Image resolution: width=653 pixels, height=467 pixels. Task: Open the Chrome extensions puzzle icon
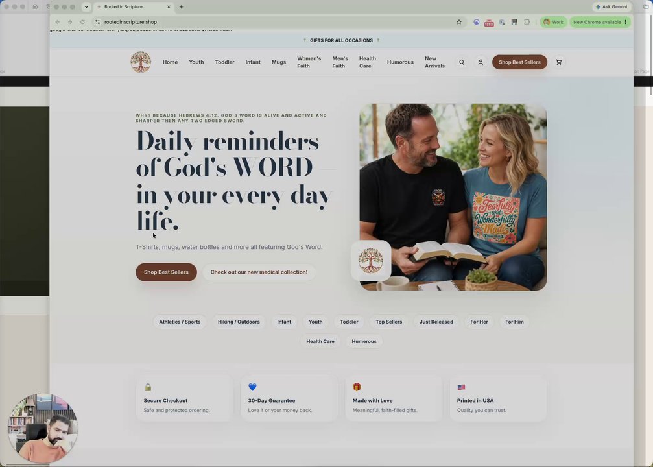point(527,22)
